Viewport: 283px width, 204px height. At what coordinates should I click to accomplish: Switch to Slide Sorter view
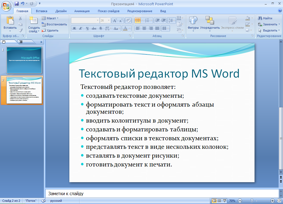[x=219, y=201]
